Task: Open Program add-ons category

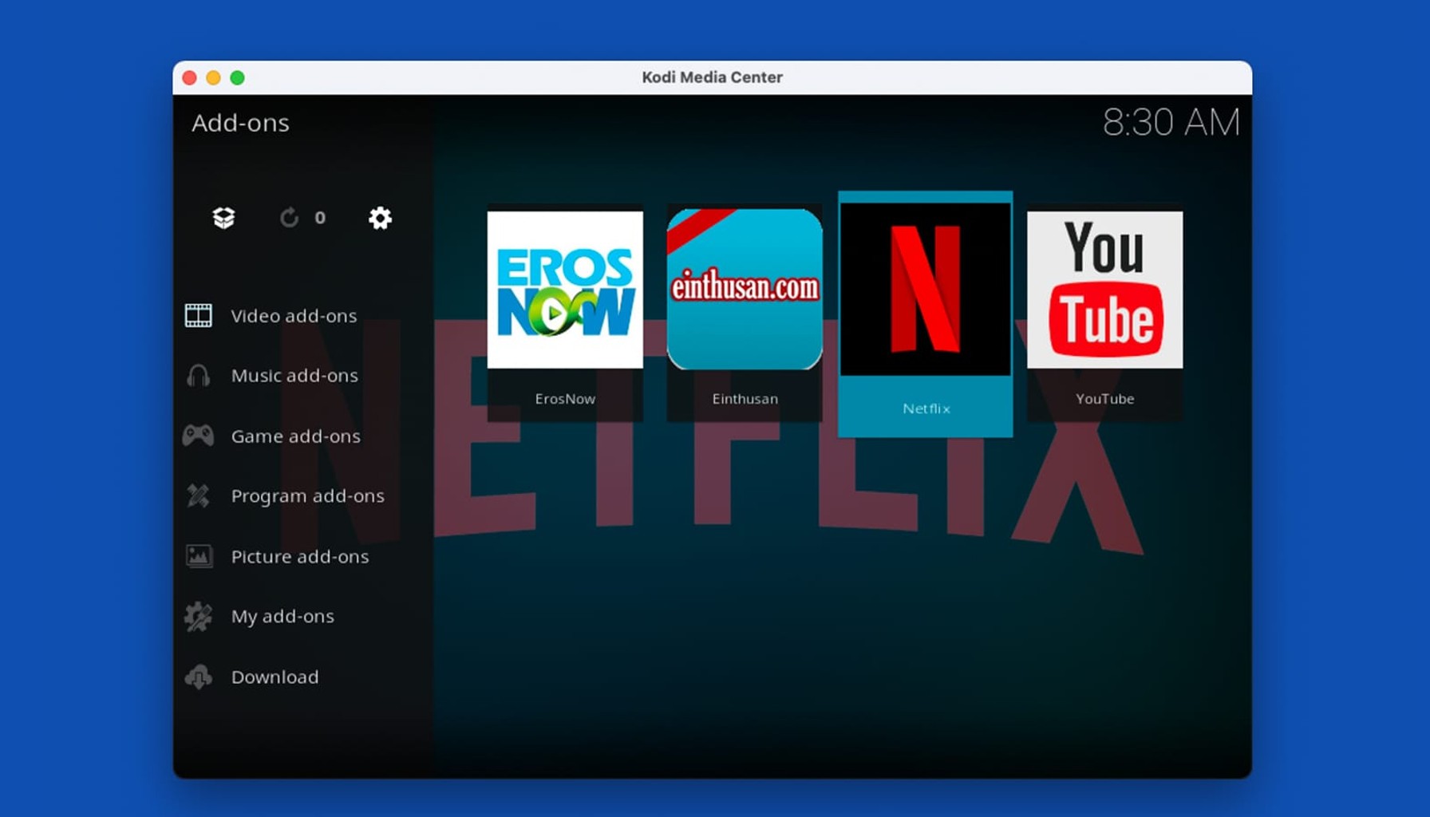Action: click(x=307, y=496)
